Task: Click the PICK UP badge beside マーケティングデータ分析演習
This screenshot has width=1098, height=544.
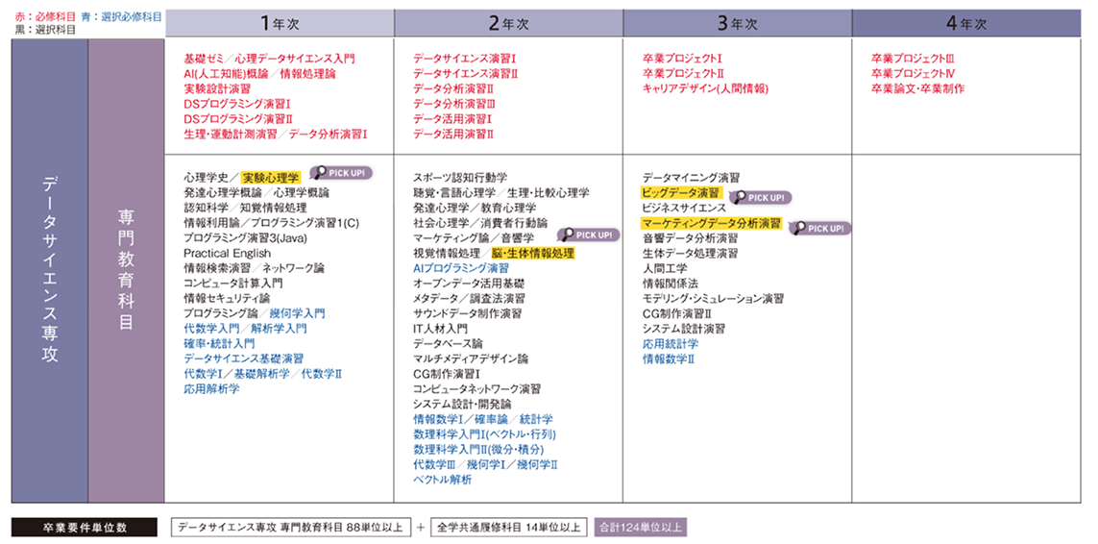Action: pyautogui.click(x=819, y=228)
